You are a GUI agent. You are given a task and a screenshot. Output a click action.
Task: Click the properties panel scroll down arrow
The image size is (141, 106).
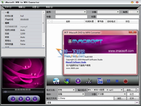[43, 46]
